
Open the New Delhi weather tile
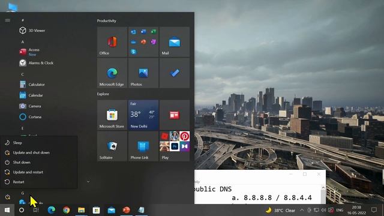(143, 115)
